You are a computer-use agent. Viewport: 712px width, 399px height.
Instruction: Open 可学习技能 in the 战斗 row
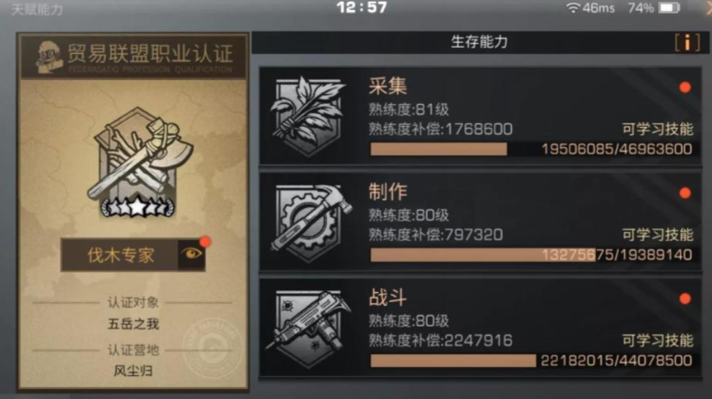click(657, 341)
